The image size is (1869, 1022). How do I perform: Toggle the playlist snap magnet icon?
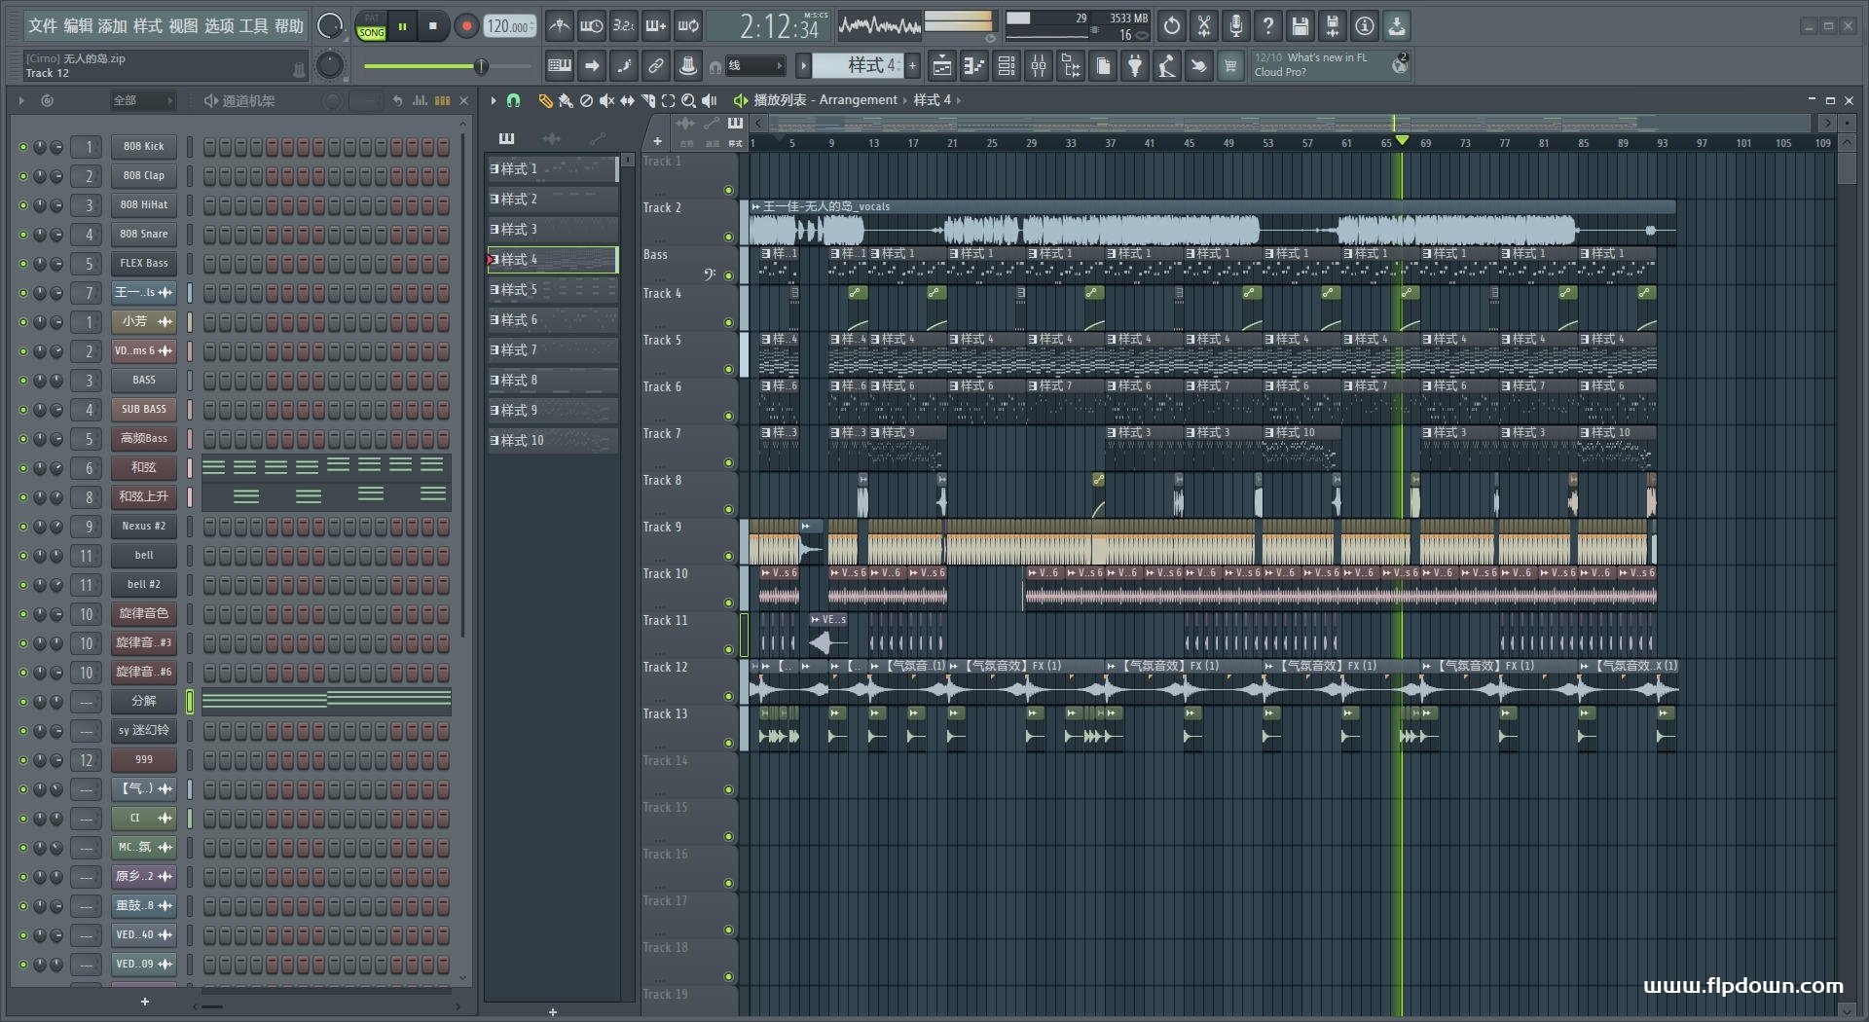click(x=514, y=100)
